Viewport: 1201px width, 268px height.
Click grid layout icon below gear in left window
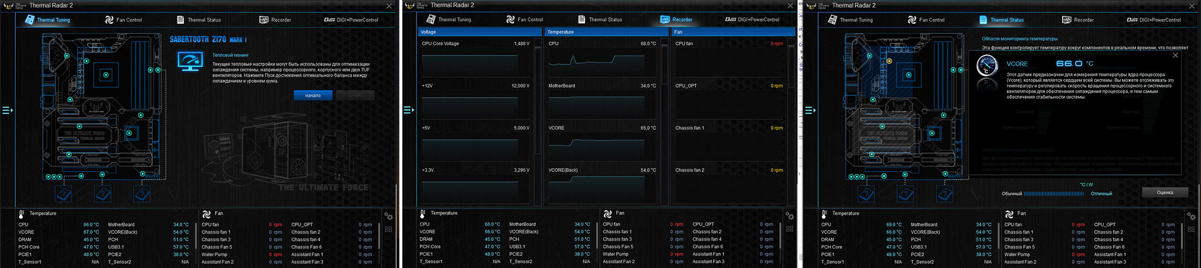pyautogui.click(x=388, y=229)
